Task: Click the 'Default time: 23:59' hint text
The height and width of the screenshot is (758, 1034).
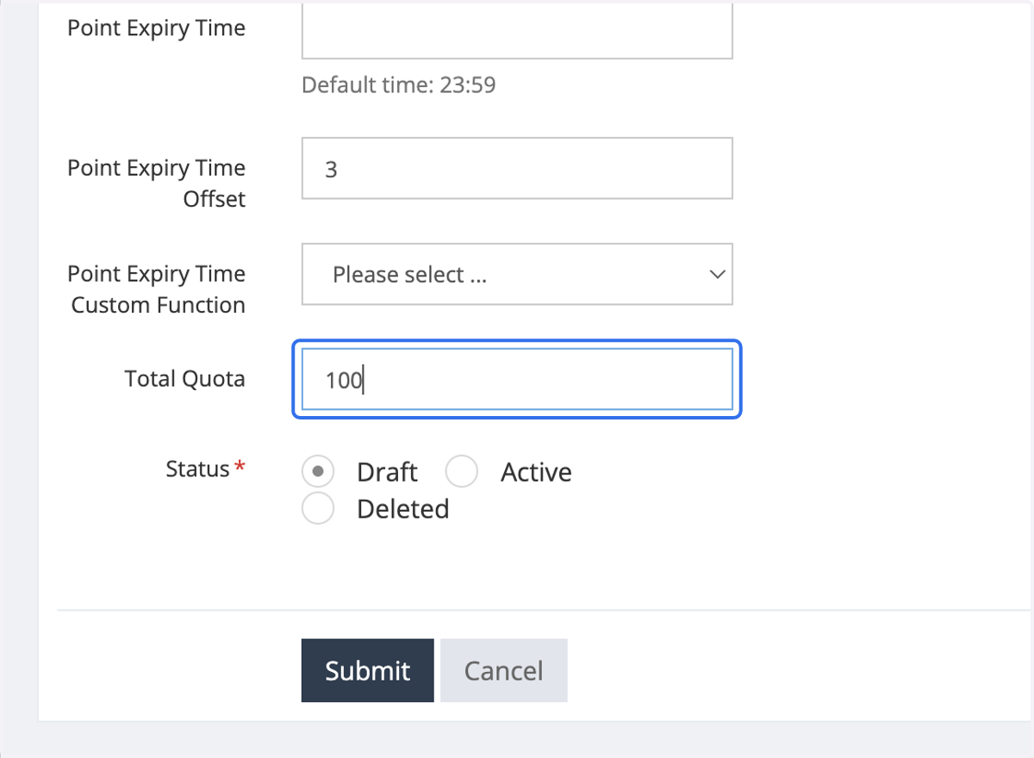Action: [x=398, y=84]
